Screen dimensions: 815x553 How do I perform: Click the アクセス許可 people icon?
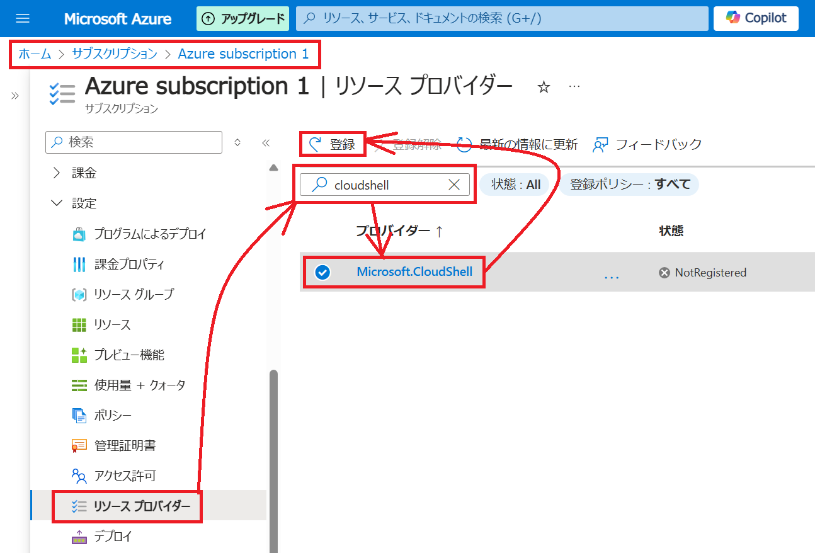(79, 476)
